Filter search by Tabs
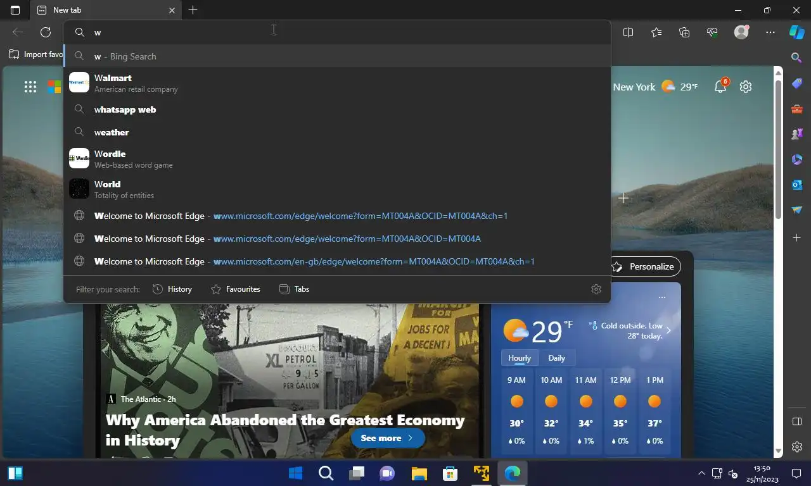 [295, 289]
